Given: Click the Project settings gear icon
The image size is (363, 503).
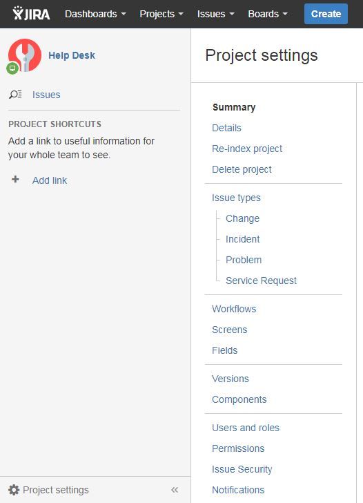Looking at the screenshot, I should (x=14, y=490).
